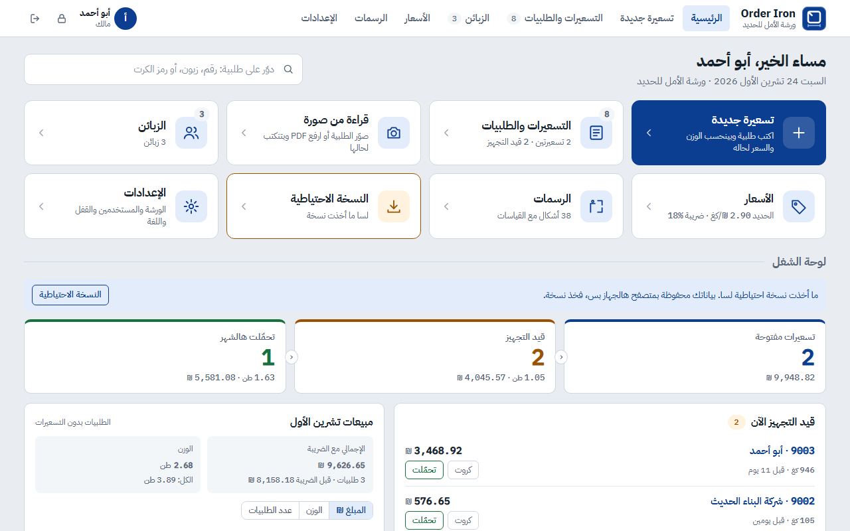Open the أبو أحمد user avatar
Viewport: 850px width, 531px height.
(x=126, y=19)
